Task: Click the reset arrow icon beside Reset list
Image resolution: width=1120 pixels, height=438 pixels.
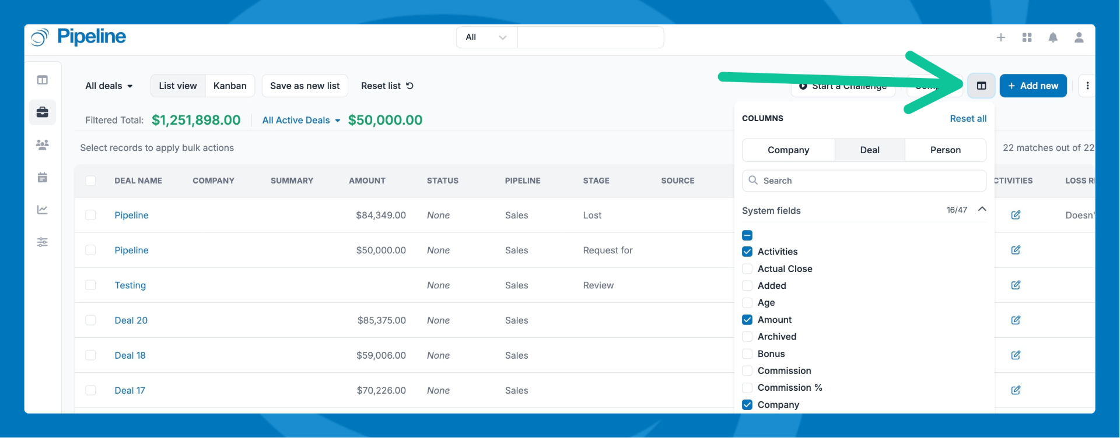Action: tap(410, 86)
